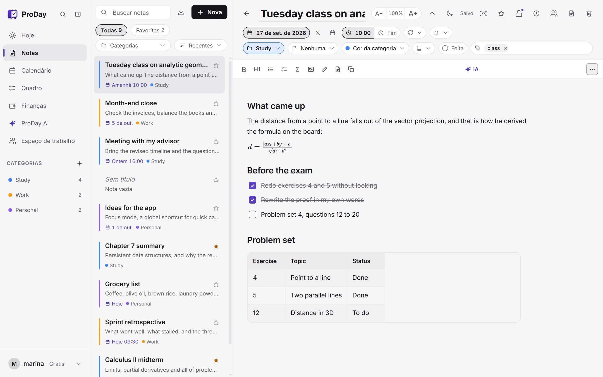Click the copy icon in the editor toolbar
Image resolution: width=603 pixels, height=377 pixels.
click(x=351, y=69)
